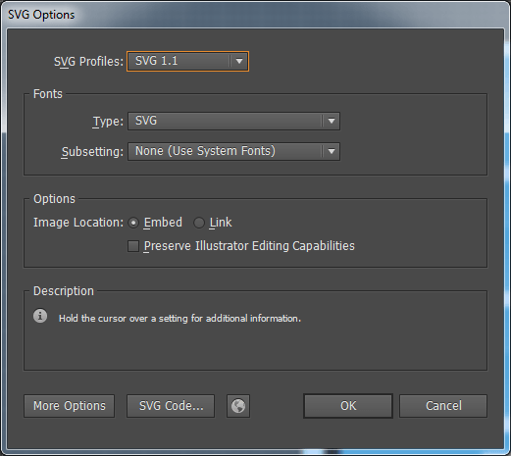
Task: Click the SVG 1.1 profile field
Action: click(x=187, y=61)
